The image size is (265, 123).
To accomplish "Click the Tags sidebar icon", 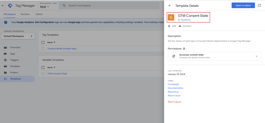I will [5, 54].
